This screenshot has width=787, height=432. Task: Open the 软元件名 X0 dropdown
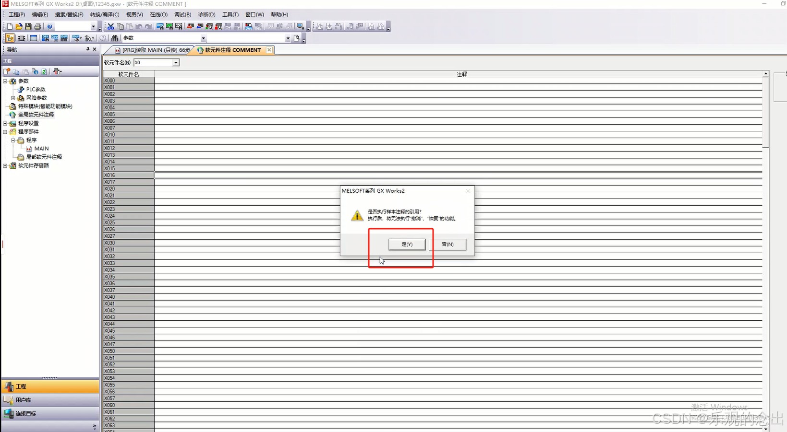[x=176, y=63]
